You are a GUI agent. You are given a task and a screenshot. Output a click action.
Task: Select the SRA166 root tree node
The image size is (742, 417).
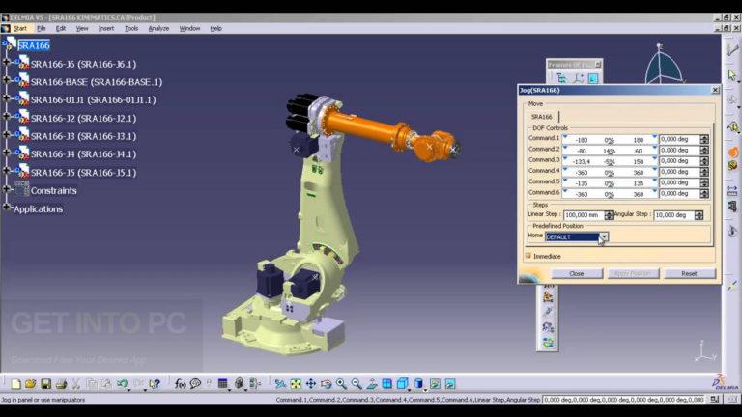tap(34, 45)
